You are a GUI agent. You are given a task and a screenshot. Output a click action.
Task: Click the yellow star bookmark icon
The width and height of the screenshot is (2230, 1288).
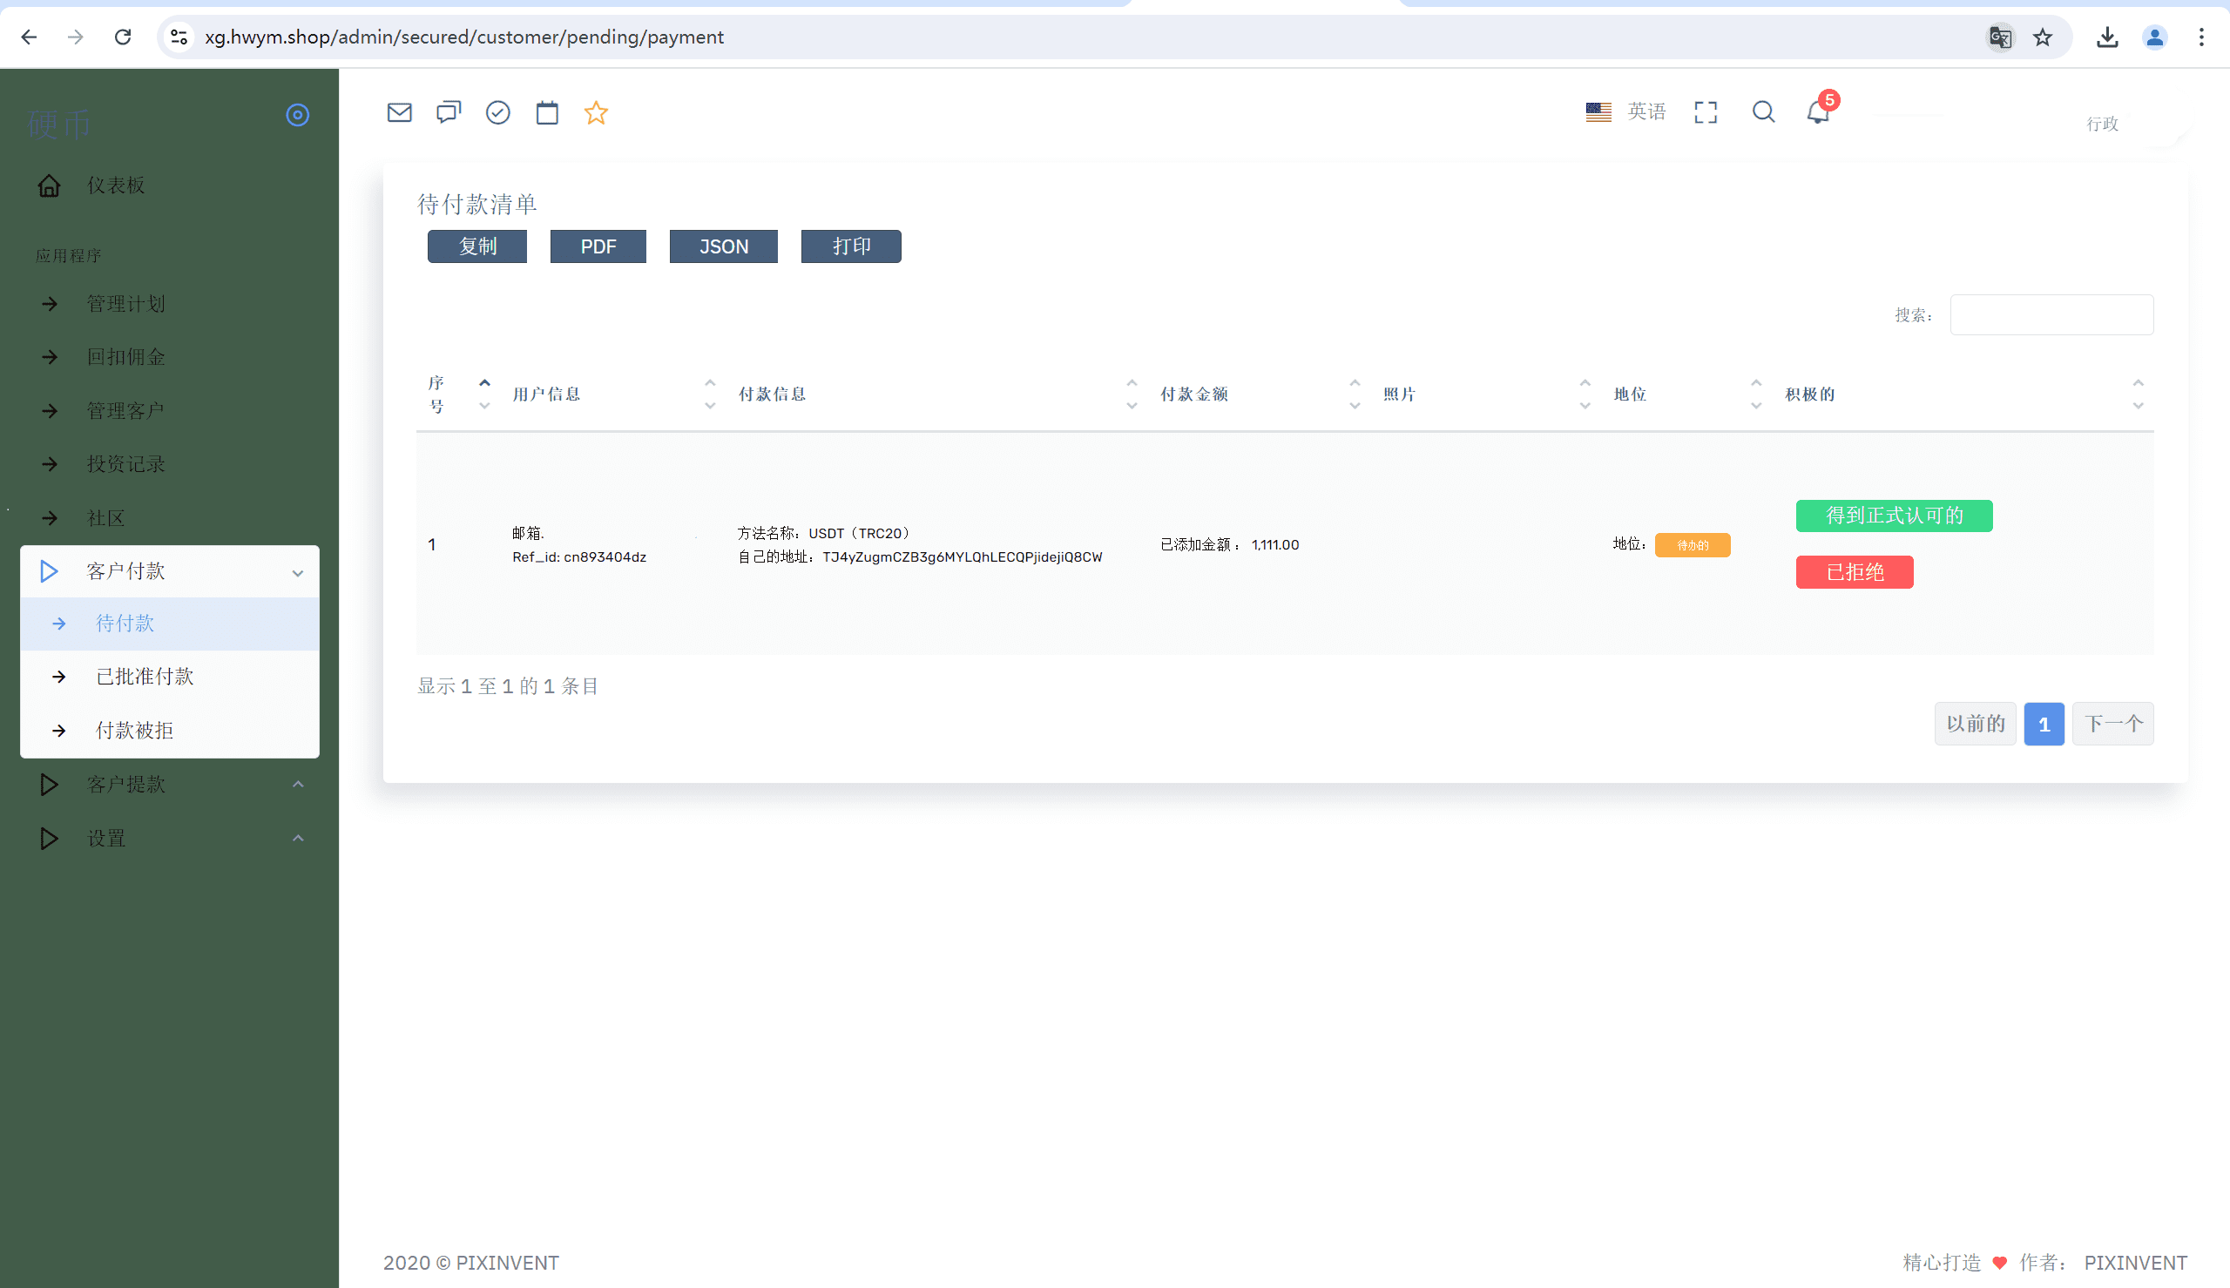[x=596, y=112]
